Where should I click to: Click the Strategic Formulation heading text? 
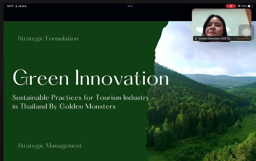pyautogui.click(x=48, y=39)
